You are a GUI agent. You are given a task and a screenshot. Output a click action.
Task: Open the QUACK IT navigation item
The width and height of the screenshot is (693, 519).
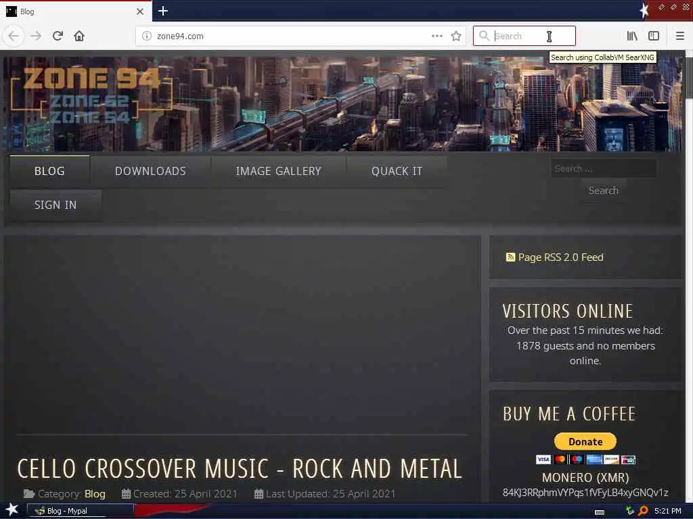pyautogui.click(x=397, y=171)
